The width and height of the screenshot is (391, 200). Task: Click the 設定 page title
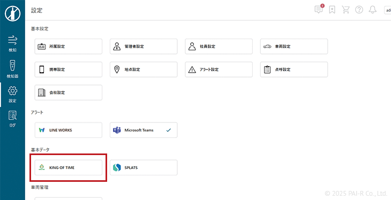coord(36,11)
